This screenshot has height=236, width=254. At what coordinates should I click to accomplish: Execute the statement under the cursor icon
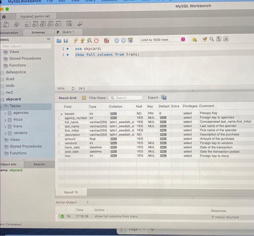click(x=82, y=41)
